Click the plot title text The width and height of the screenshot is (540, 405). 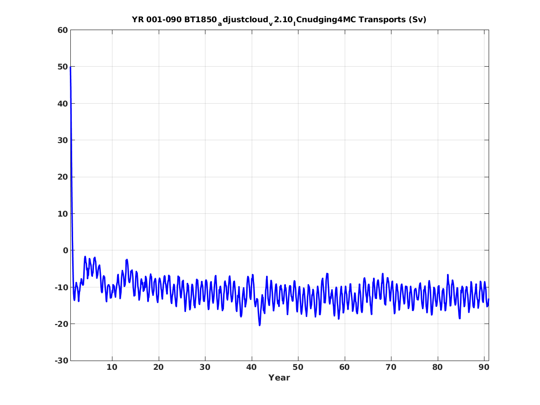[279, 20]
